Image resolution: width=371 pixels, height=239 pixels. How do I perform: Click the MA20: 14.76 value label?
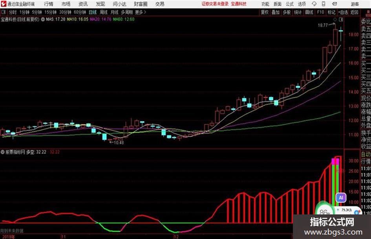[101, 19]
